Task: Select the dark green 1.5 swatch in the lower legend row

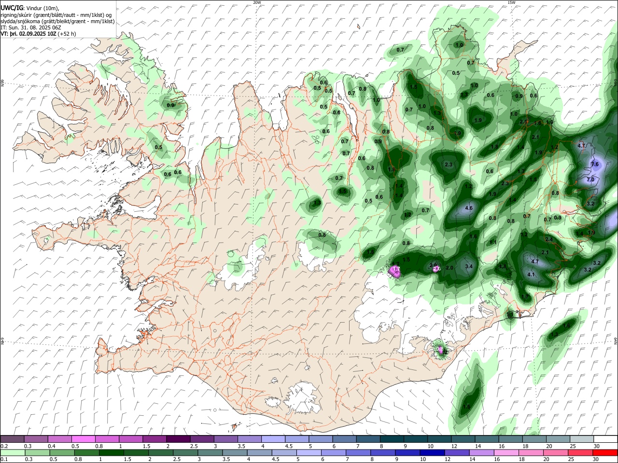Action: point(136,452)
